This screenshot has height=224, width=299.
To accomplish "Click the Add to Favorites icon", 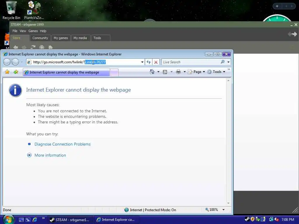I will click(16, 72).
